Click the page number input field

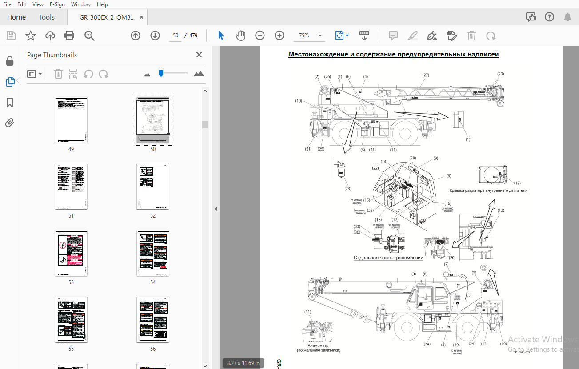[x=176, y=36]
